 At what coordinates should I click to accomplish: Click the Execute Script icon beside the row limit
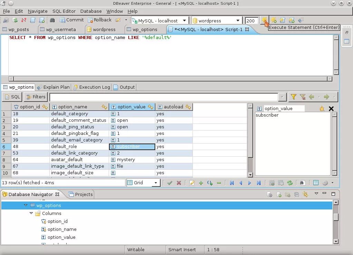click(283, 20)
